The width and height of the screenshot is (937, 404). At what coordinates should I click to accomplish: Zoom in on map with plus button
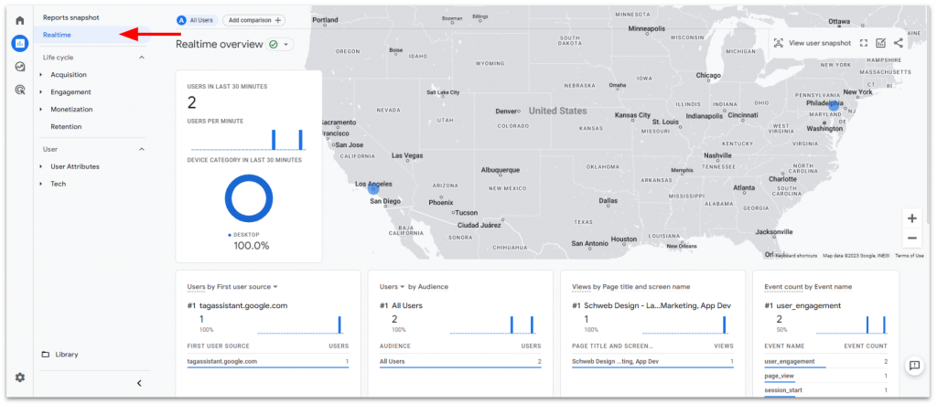pos(911,218)
